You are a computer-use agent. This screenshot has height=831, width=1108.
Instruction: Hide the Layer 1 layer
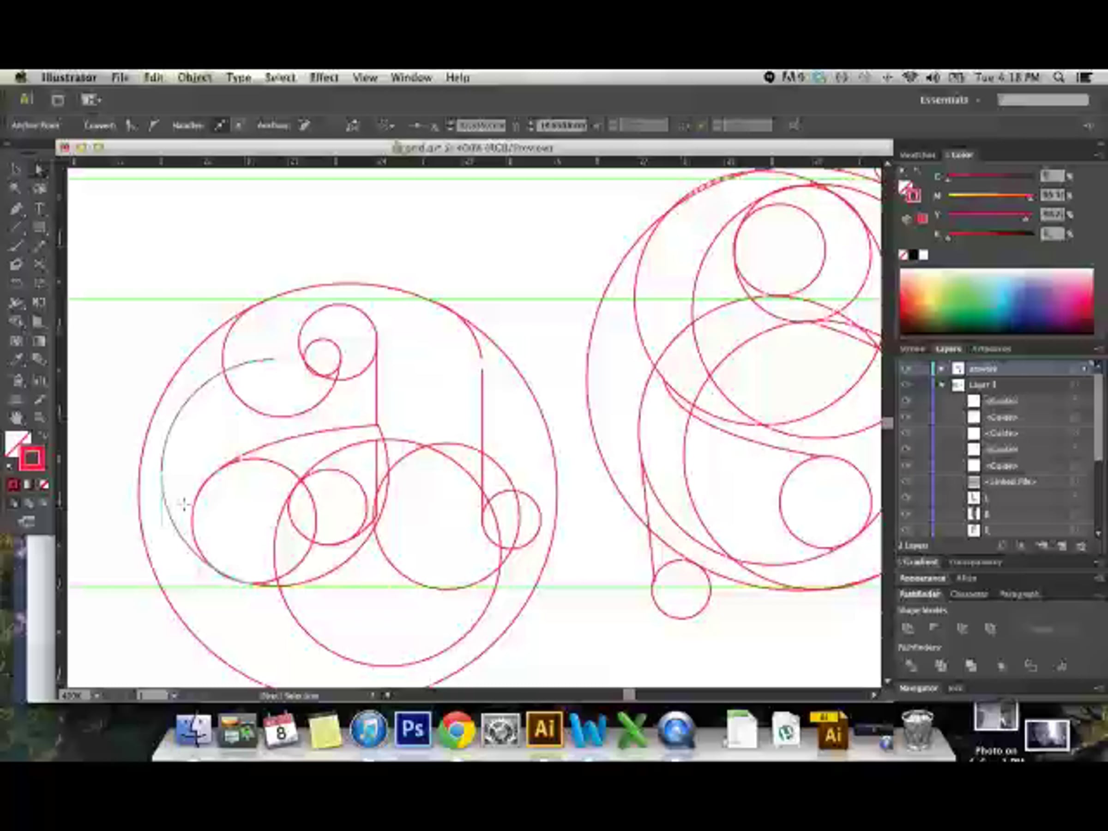click(906, 385)
